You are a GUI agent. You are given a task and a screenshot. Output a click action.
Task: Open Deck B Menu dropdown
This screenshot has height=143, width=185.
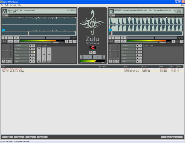(112, 15)
